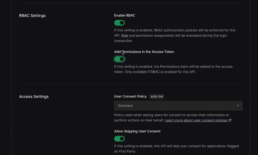Turn off Allow Skipping User Consent

point(119,139)
